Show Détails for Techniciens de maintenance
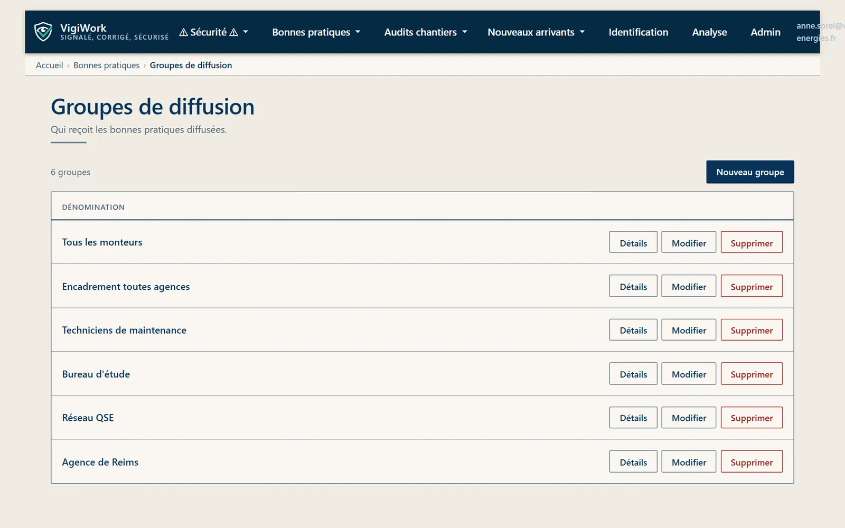 [x=633, y=330]
